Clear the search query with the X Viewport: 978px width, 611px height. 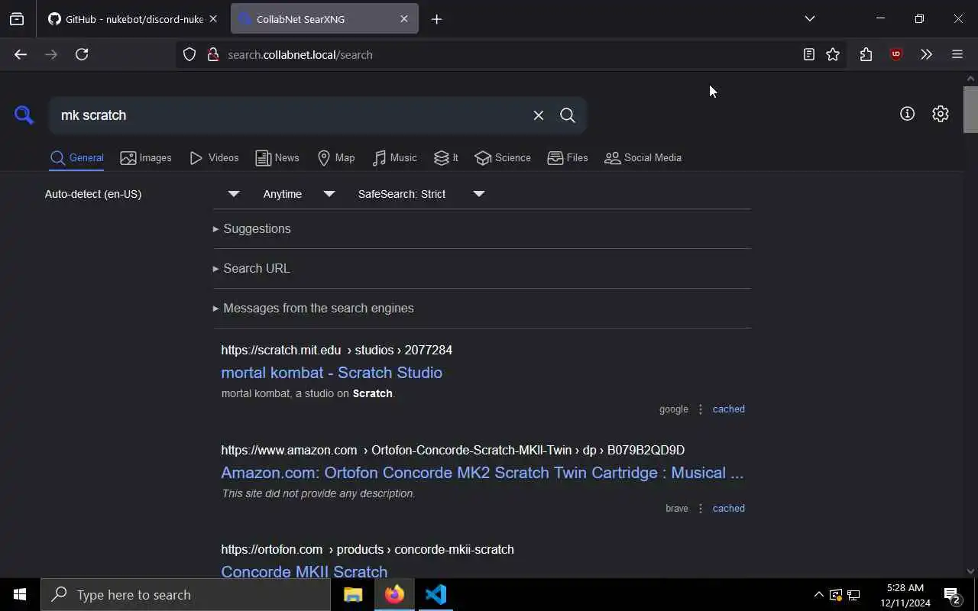(x=539, y=115)
